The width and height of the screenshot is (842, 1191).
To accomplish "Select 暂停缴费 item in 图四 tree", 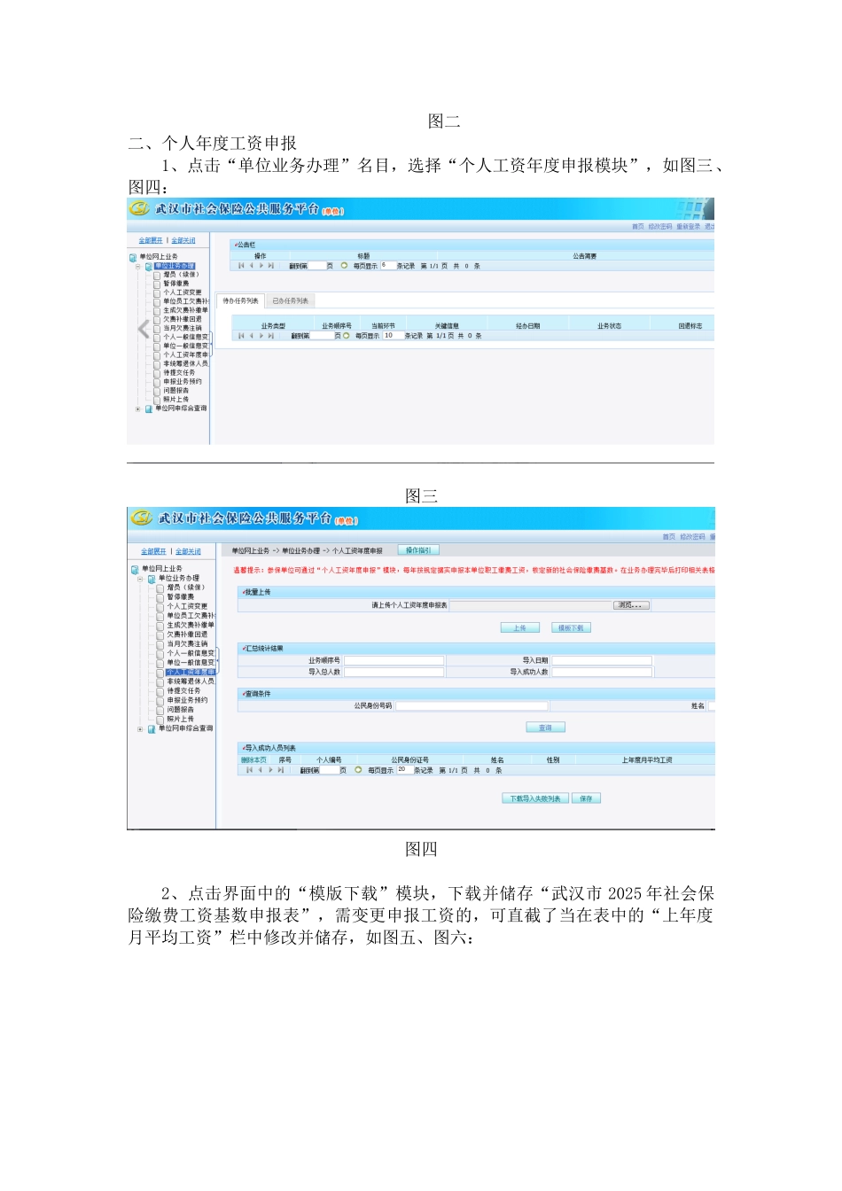I will coord(181,596).
